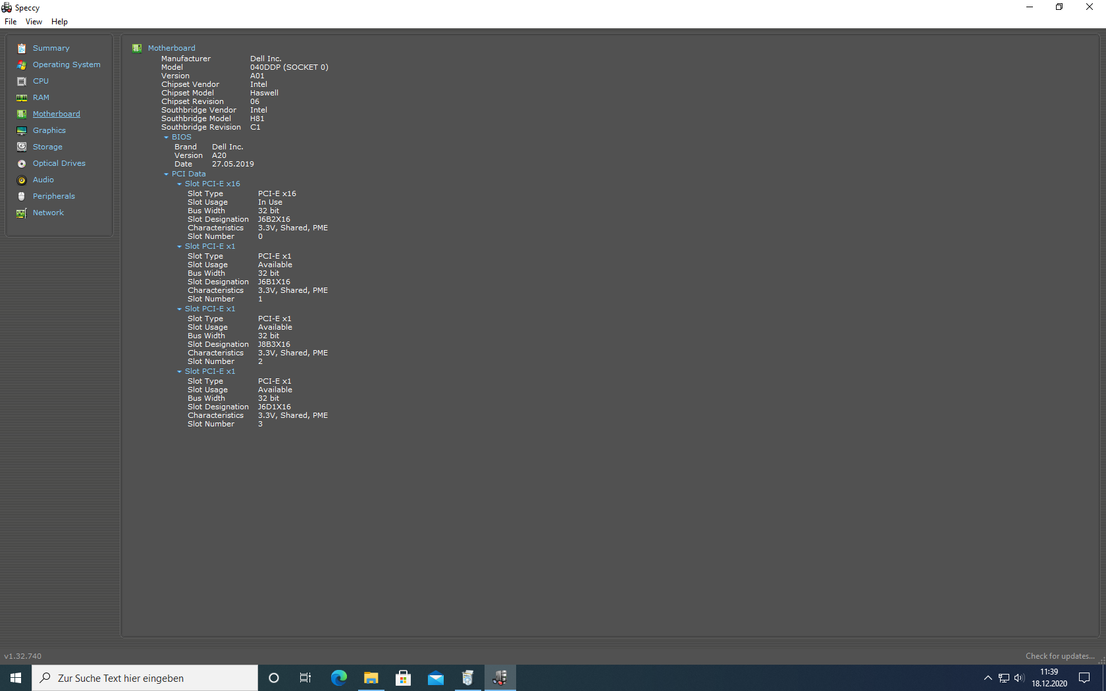1106x691 pixels.
Task: Open Task View from the taskbar
Action: tap(305, 678)
